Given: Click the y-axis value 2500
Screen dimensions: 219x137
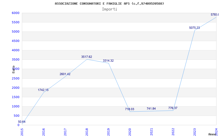Looking at the screenshot, I should click(16, 78).
